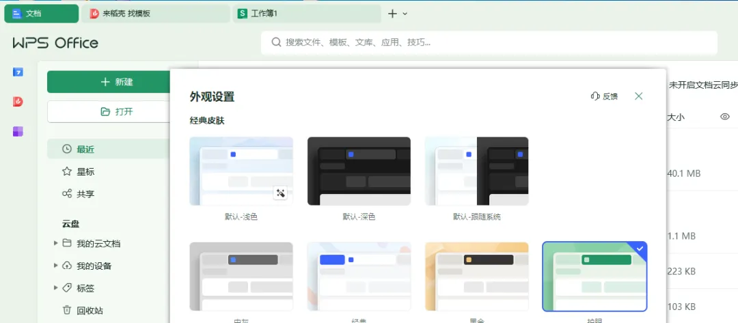Click the 外观设置 dialog title

click(x=212, y=97)
